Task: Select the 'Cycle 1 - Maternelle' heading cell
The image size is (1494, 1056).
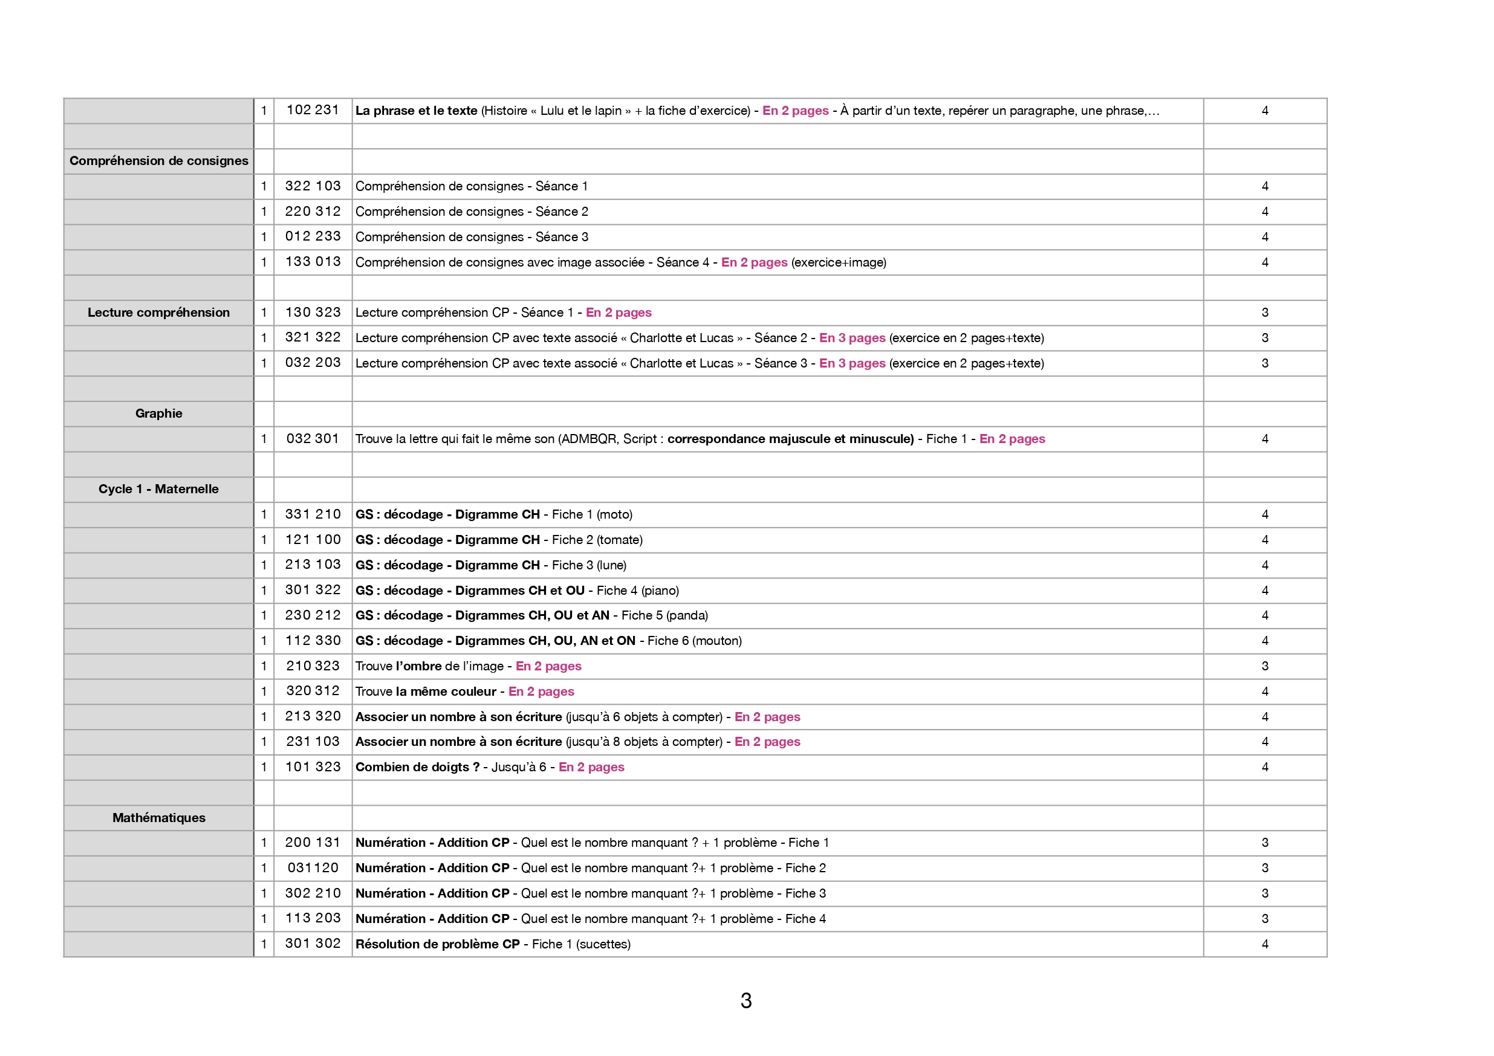Action: tap(158, 488)
